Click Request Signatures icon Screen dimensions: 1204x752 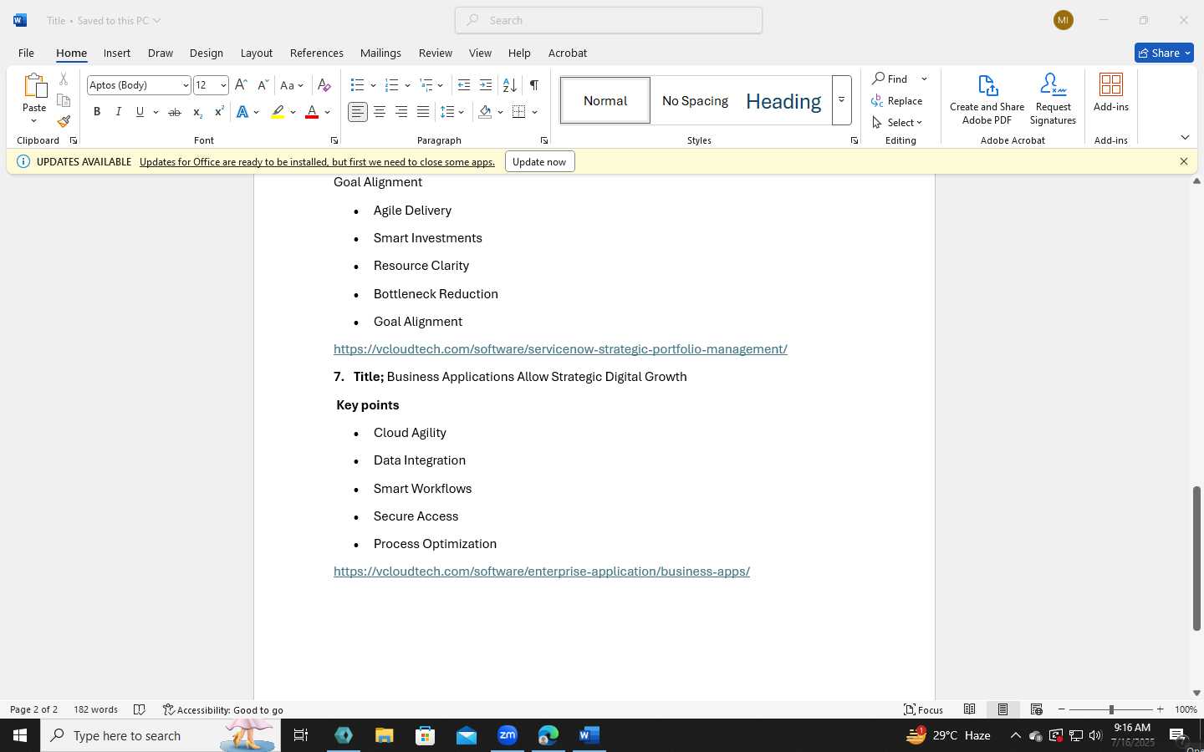[x=1053, y=99]
